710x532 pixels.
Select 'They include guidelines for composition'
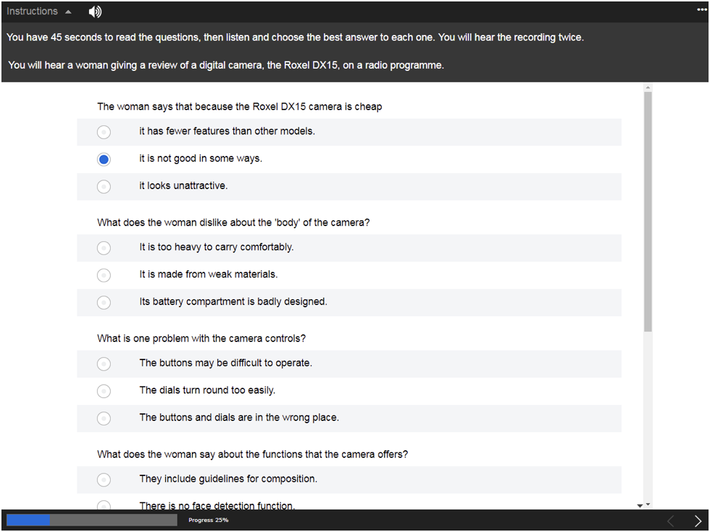[104, 479]
